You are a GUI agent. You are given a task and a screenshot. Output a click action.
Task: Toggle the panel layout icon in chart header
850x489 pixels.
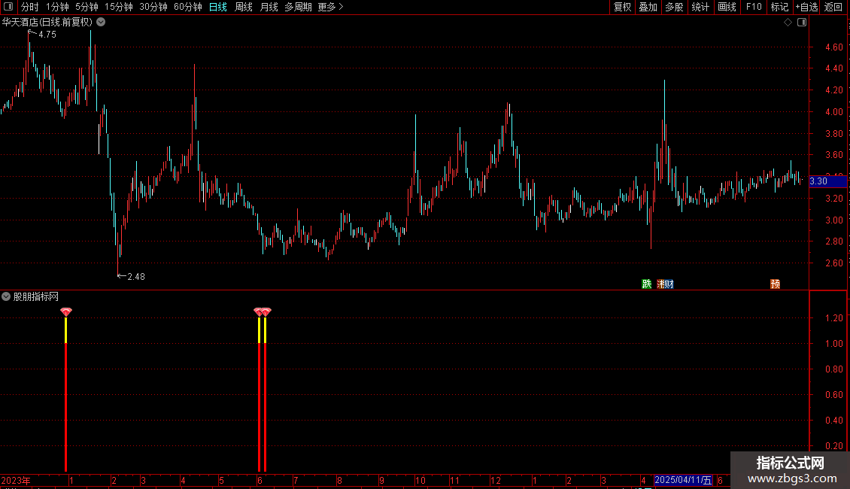click(x=802, y=23)
